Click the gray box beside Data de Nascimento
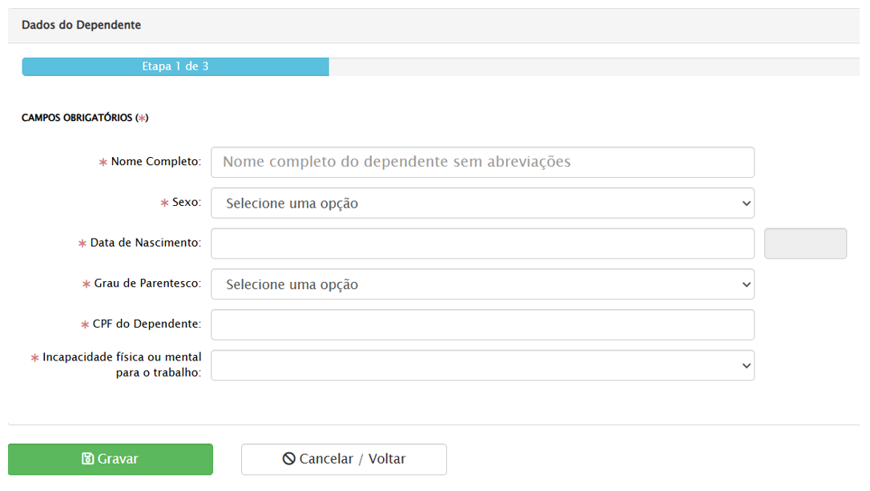The width and height of the screenshot is (870, 491). (805, 243)
